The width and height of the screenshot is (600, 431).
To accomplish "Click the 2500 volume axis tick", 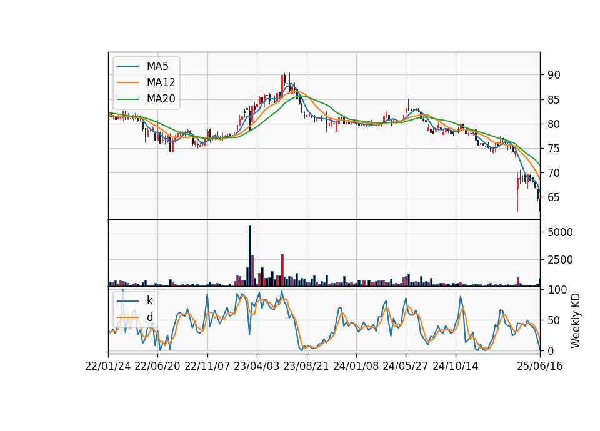I will pos(560,260).
